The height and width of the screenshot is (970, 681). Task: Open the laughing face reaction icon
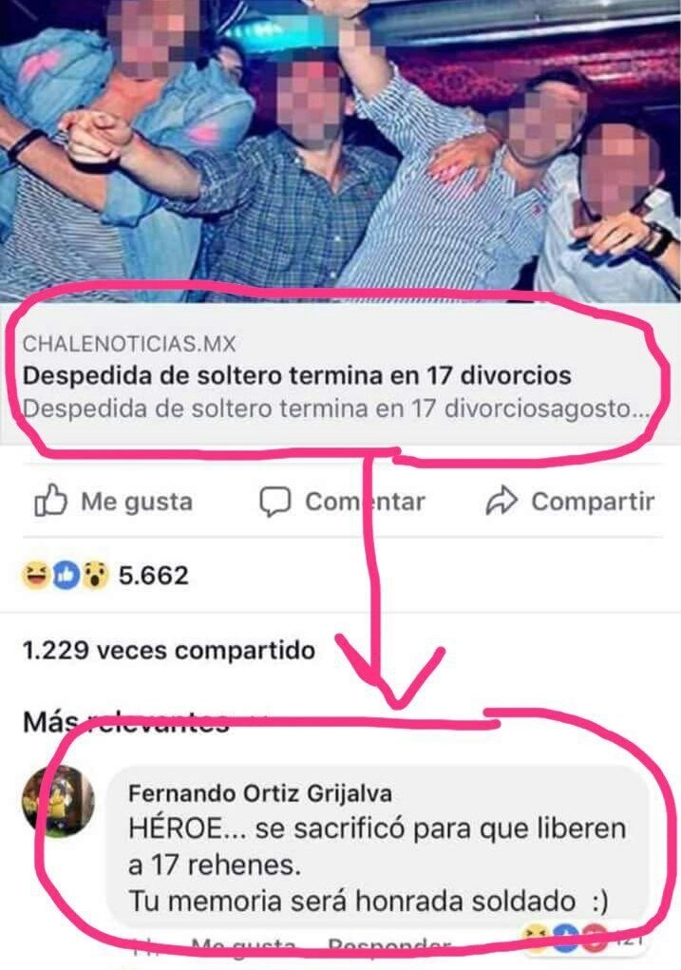click(36, 576)
